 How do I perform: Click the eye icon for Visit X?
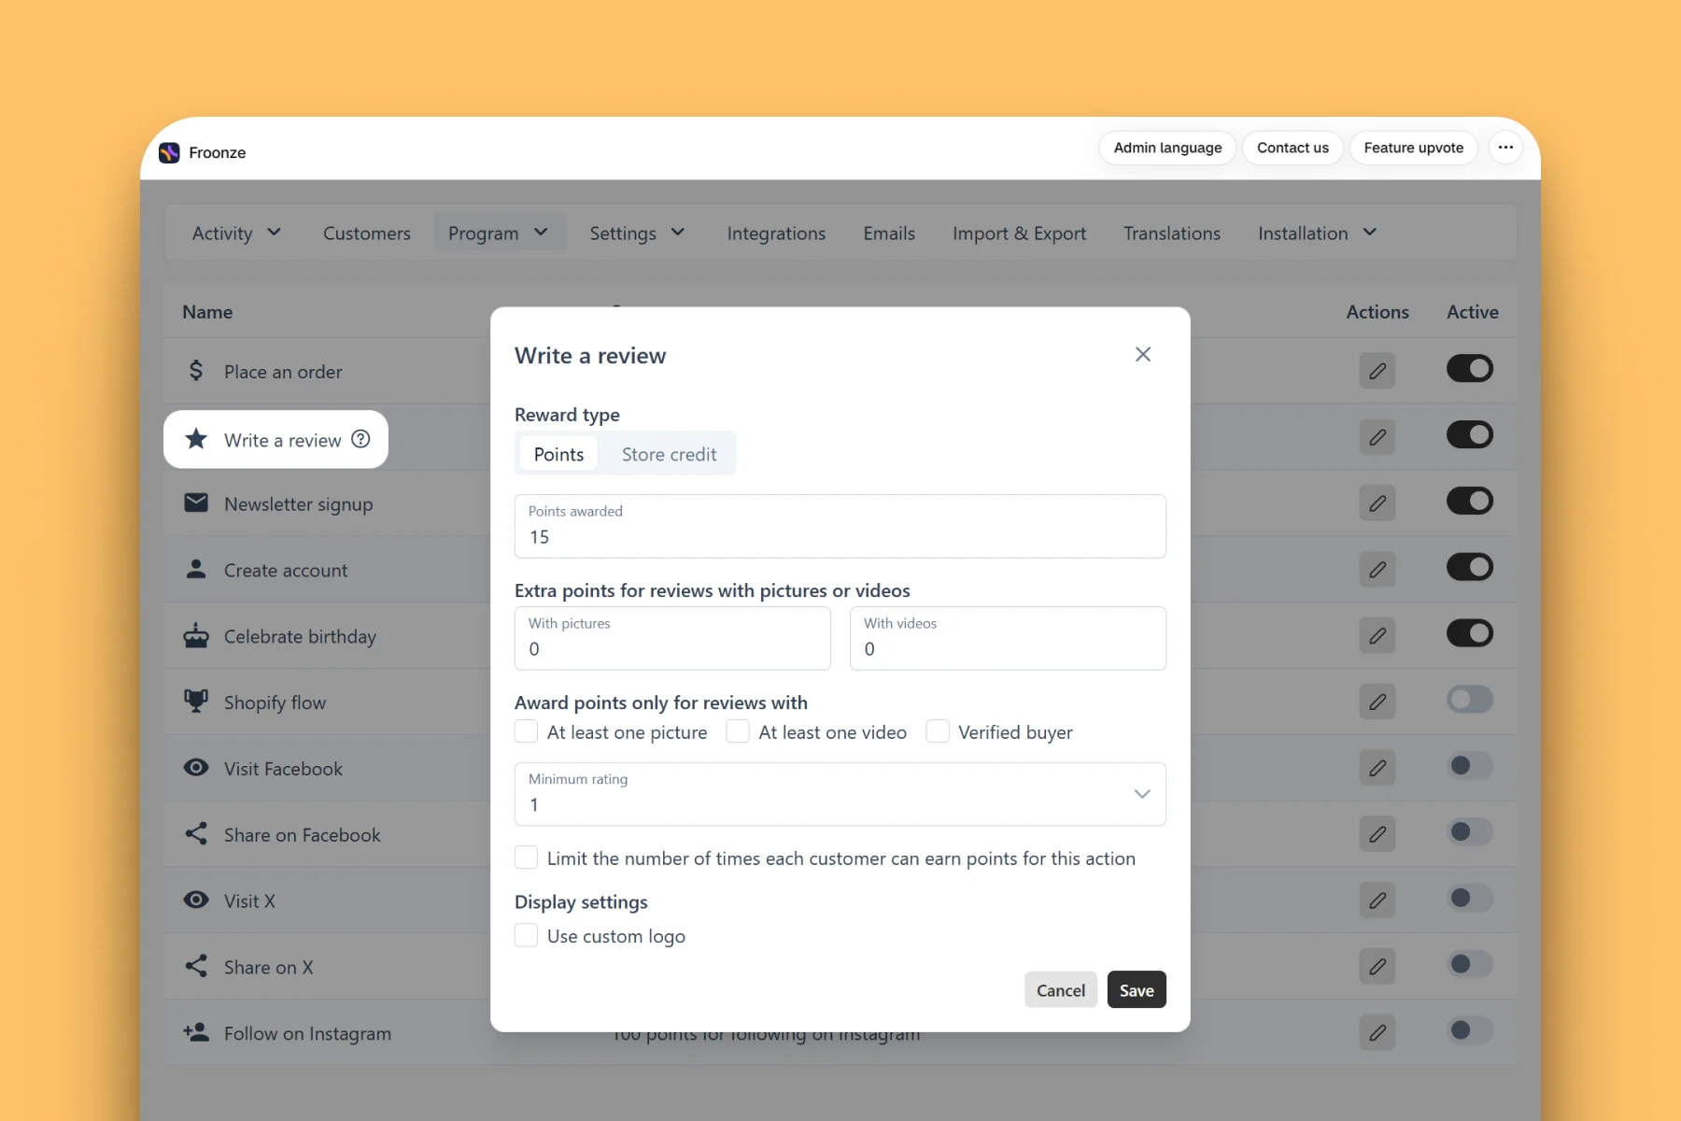(x=196, y=901)
